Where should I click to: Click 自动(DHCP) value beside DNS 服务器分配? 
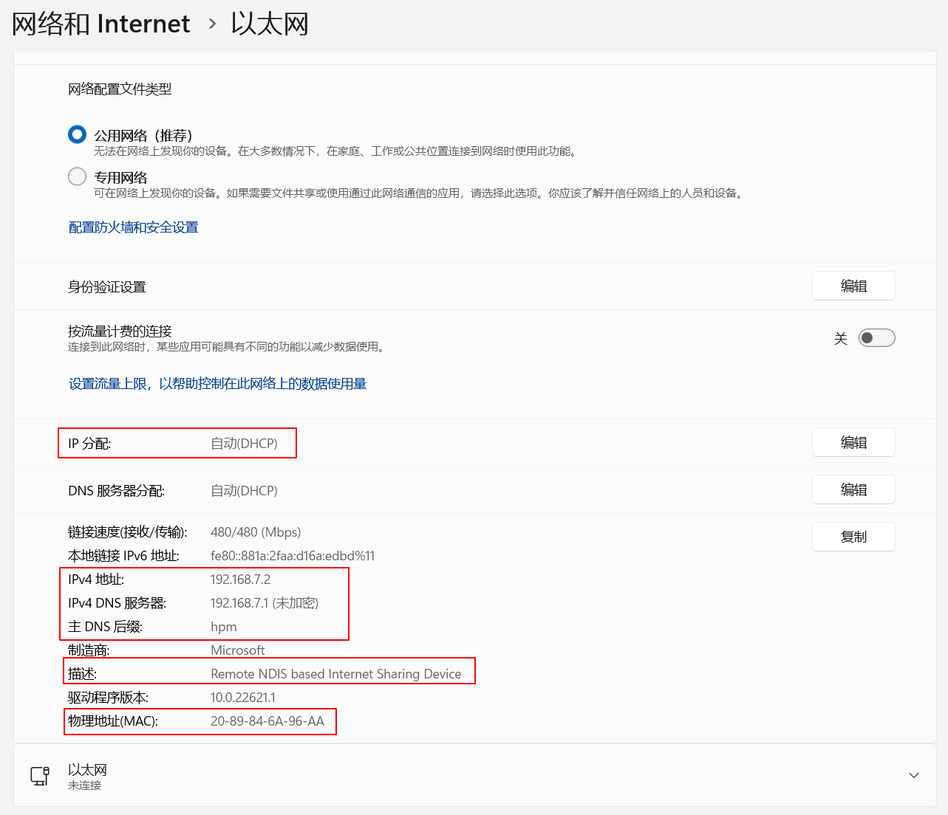[245, 491]
